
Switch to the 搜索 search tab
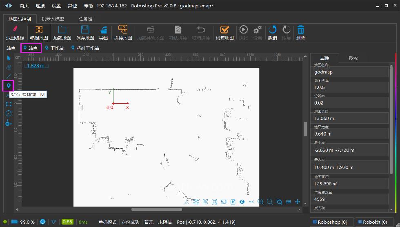point(353,58)
